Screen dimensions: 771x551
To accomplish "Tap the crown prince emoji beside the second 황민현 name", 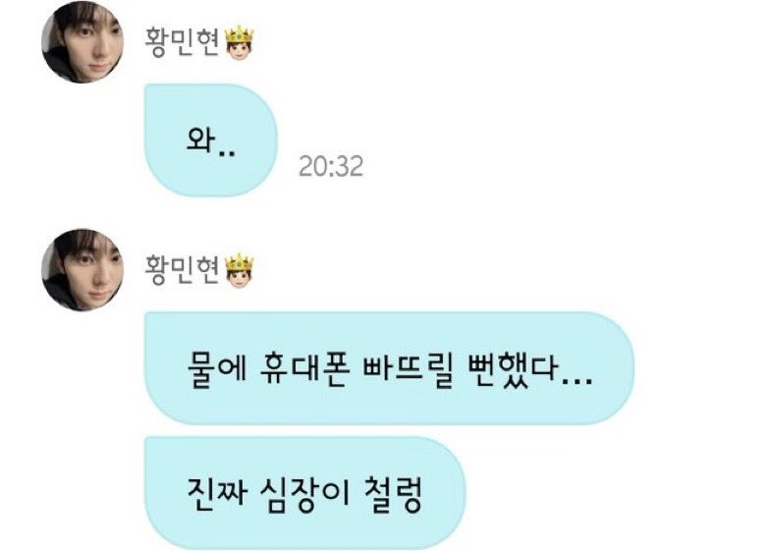I will coord(239,271).
